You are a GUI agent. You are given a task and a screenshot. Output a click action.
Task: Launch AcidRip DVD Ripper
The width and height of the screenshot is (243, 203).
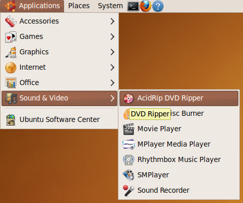(x=179, y=98)
